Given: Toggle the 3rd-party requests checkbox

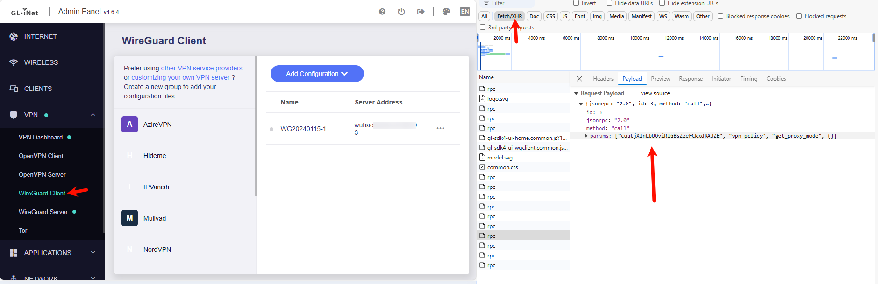Looking at the screenshot, I should click(x=483, y=28).
